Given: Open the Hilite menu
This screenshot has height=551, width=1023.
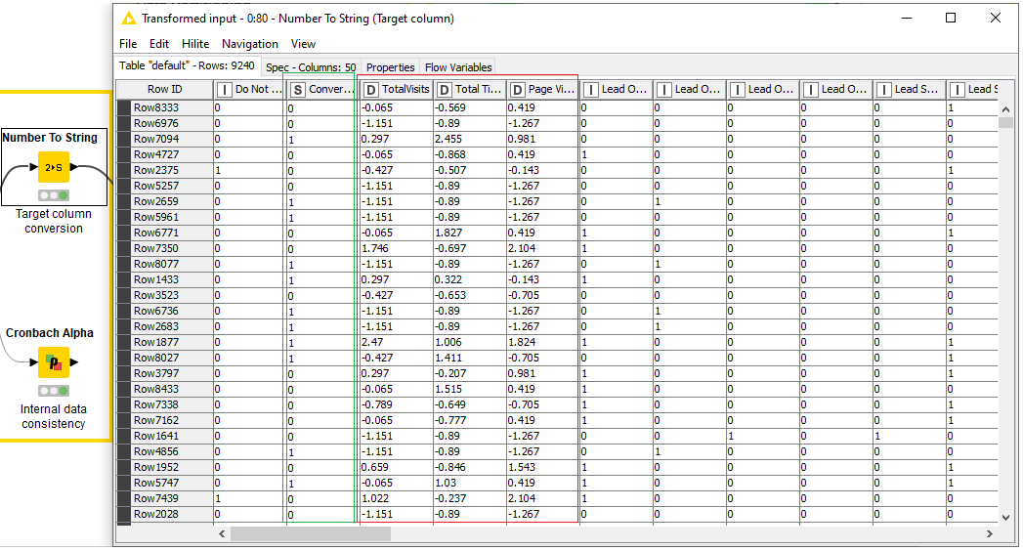Looking at the screenshot, I should click(x=195, y=44).
